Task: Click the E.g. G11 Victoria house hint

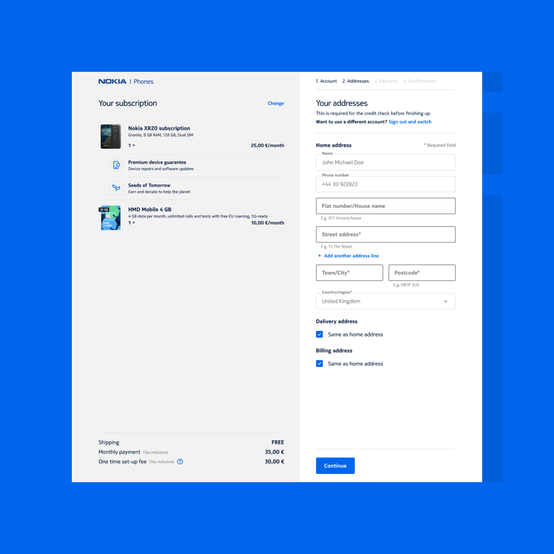Action: (341, 218)
